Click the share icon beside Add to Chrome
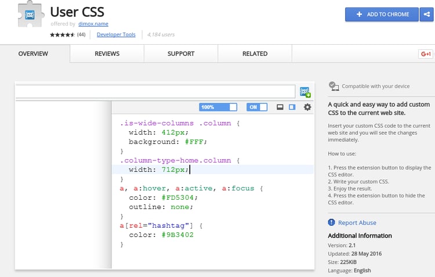The image size is (435, 277). 427,15
